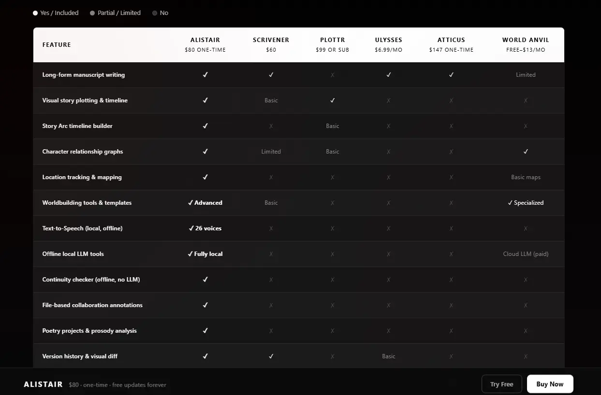
Task: Click Alistair checkmark for Visual story plotting
Action: coord(205,100)
